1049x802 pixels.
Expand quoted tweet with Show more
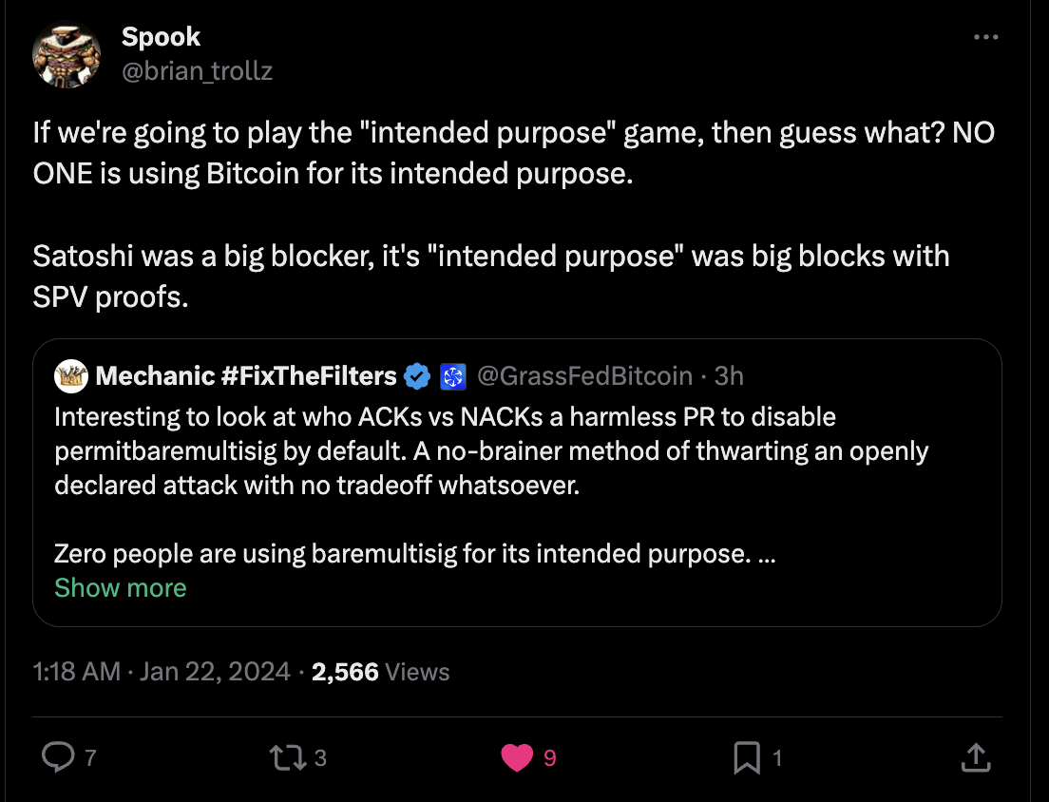click(x=120, y=588)
